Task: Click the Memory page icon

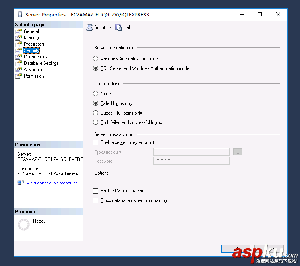Action: pyautogui.click(x=19, y=37)
